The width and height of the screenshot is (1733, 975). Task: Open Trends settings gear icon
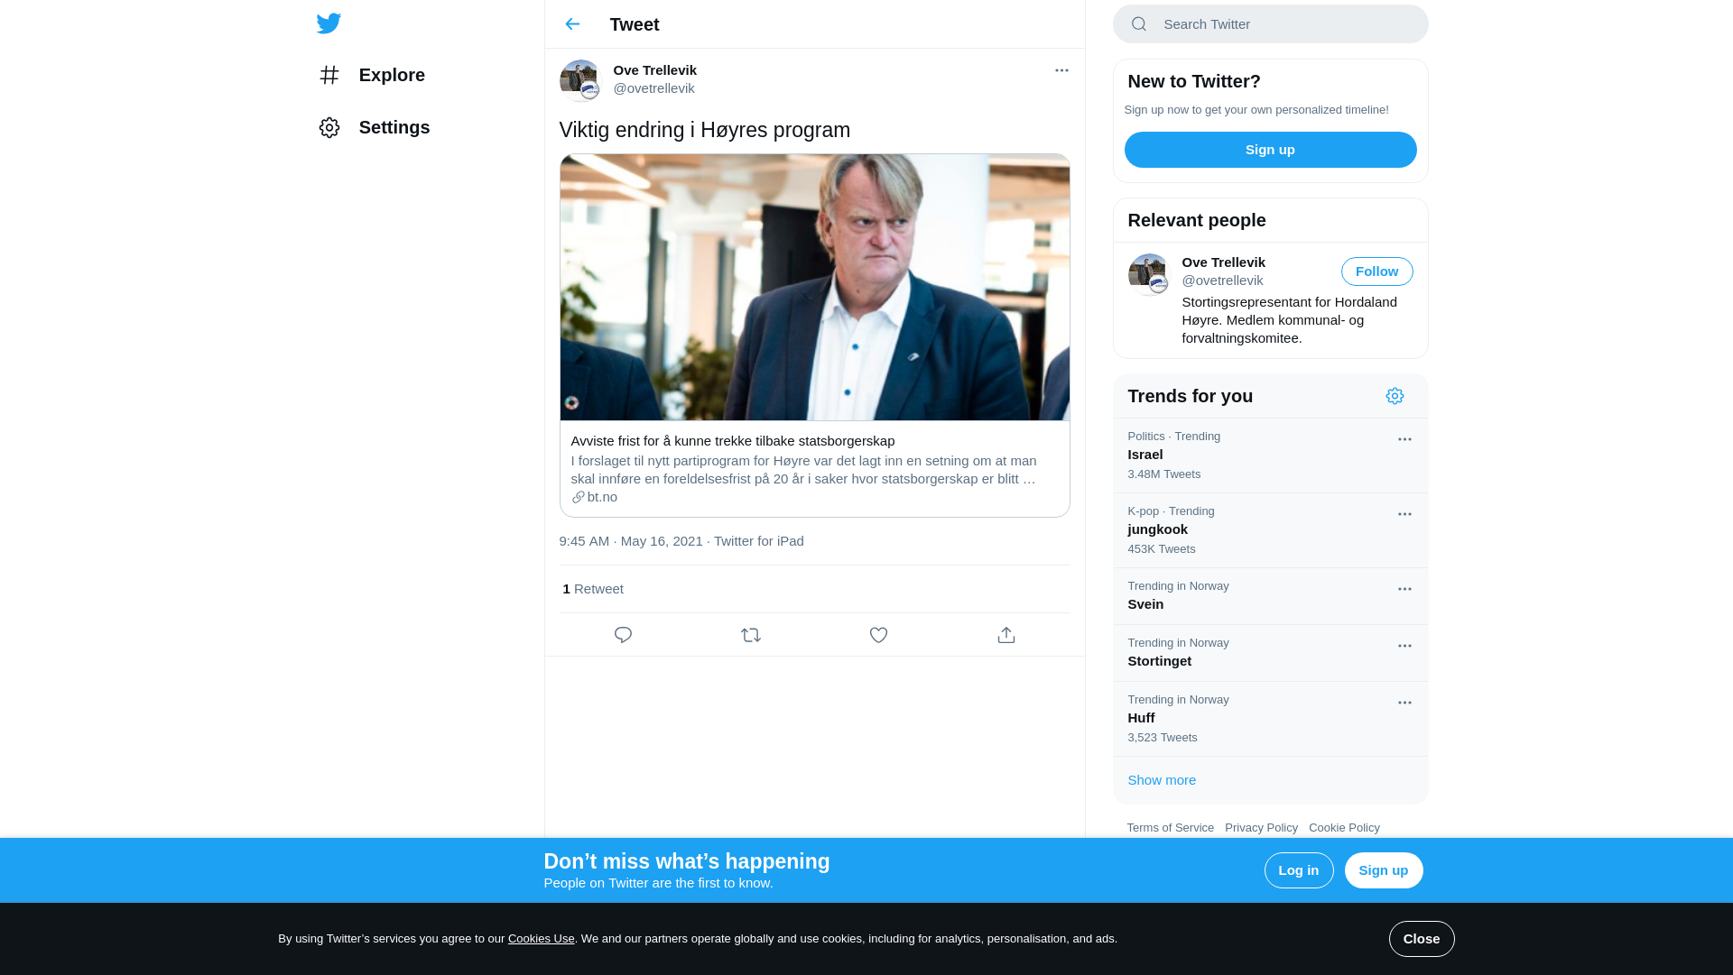(1395, 396)
